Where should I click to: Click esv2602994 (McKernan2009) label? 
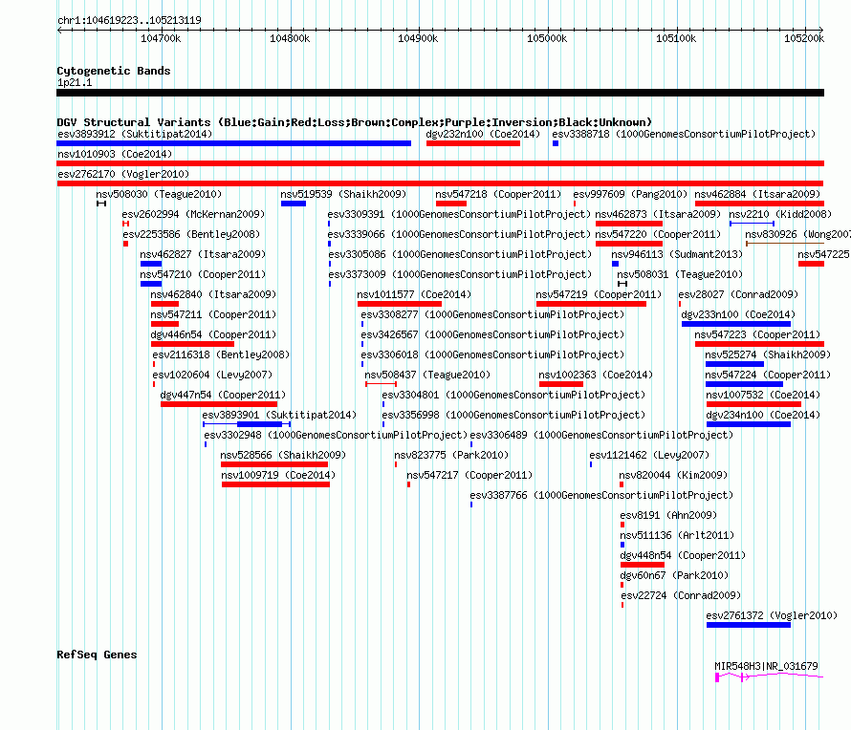point(193,214)
